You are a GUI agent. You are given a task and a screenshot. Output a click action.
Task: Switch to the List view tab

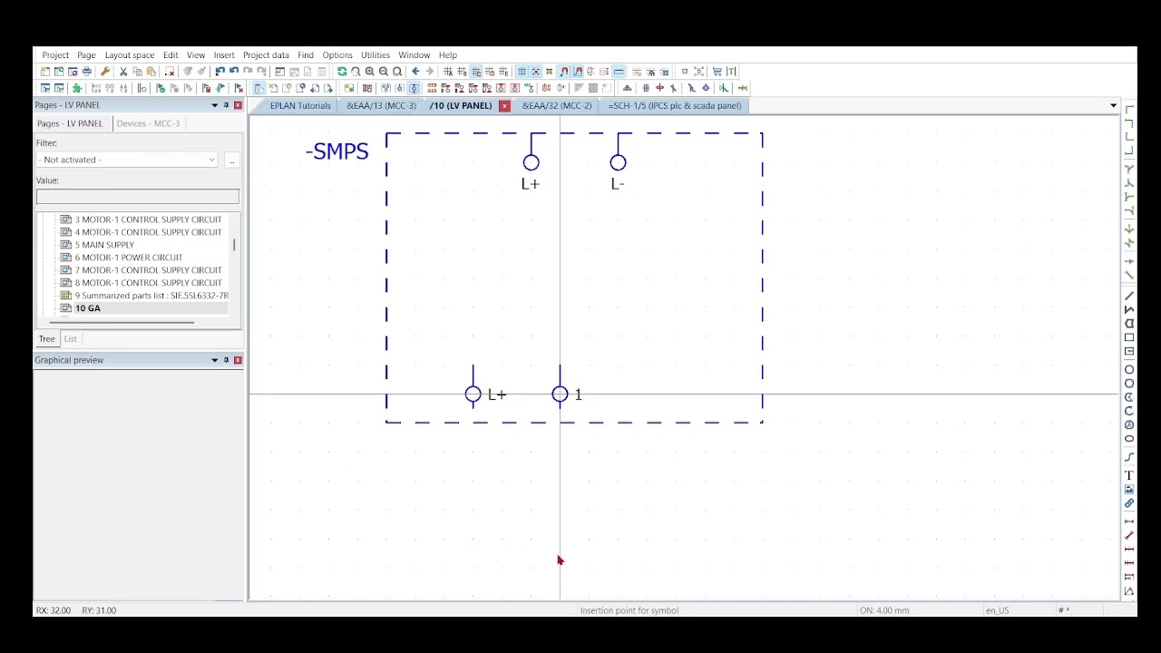coord(70,338)
